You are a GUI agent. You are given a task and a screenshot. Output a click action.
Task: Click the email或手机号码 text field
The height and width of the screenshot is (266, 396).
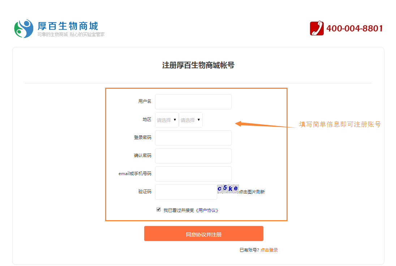(x=193, y=174)
